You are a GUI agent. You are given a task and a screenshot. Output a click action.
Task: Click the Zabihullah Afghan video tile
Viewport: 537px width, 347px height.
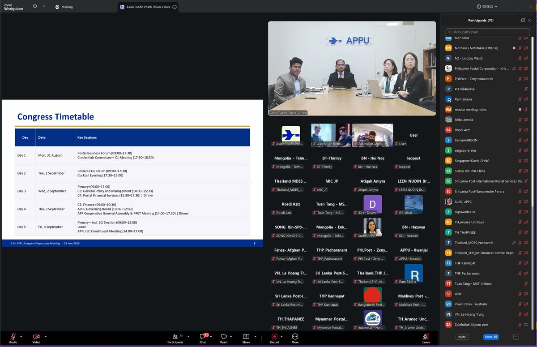[373, 135]
